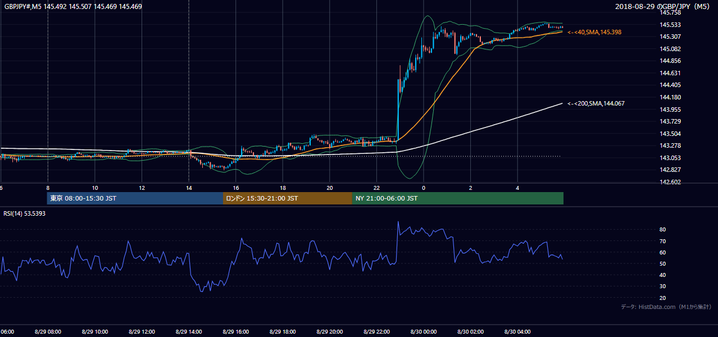Viewport: 718px width, 337px height.
Task: Click hour label 8 under price chart
Action: (x=48, y=188)
